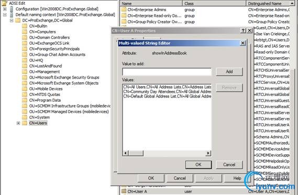The width and height of the screenshot is (298, 195).
Task: Select OU=SCMDM Managed Devices node
Action: pyautogui.click(x=69, y=112)
